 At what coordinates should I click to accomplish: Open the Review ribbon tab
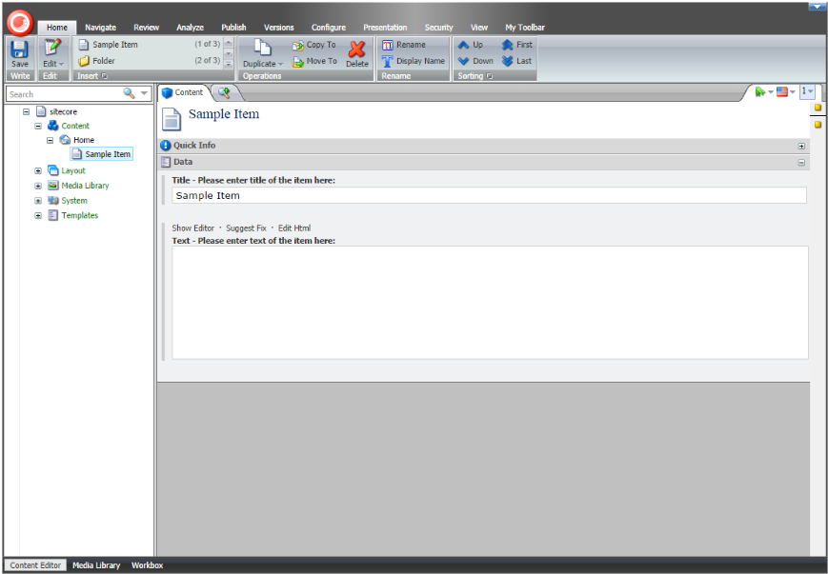[147, 28]
